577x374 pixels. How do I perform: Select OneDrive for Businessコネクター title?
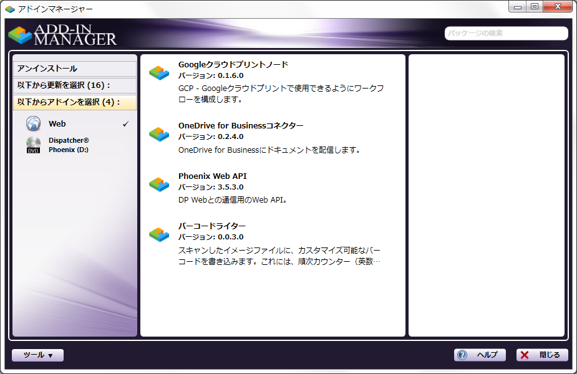point(241,126)
